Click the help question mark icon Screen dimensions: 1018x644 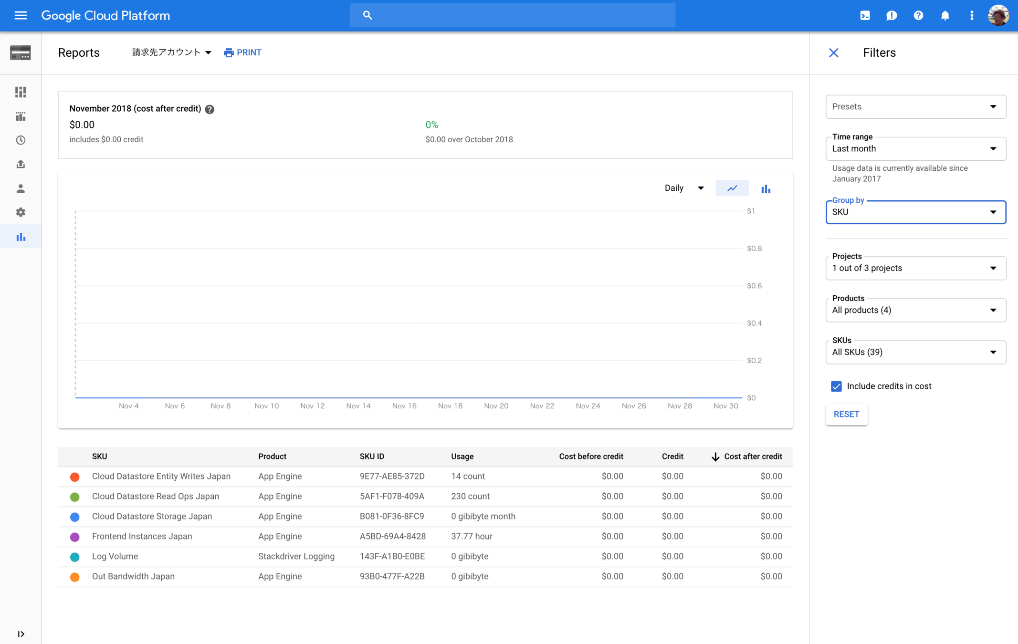click(x=918, y=16)
